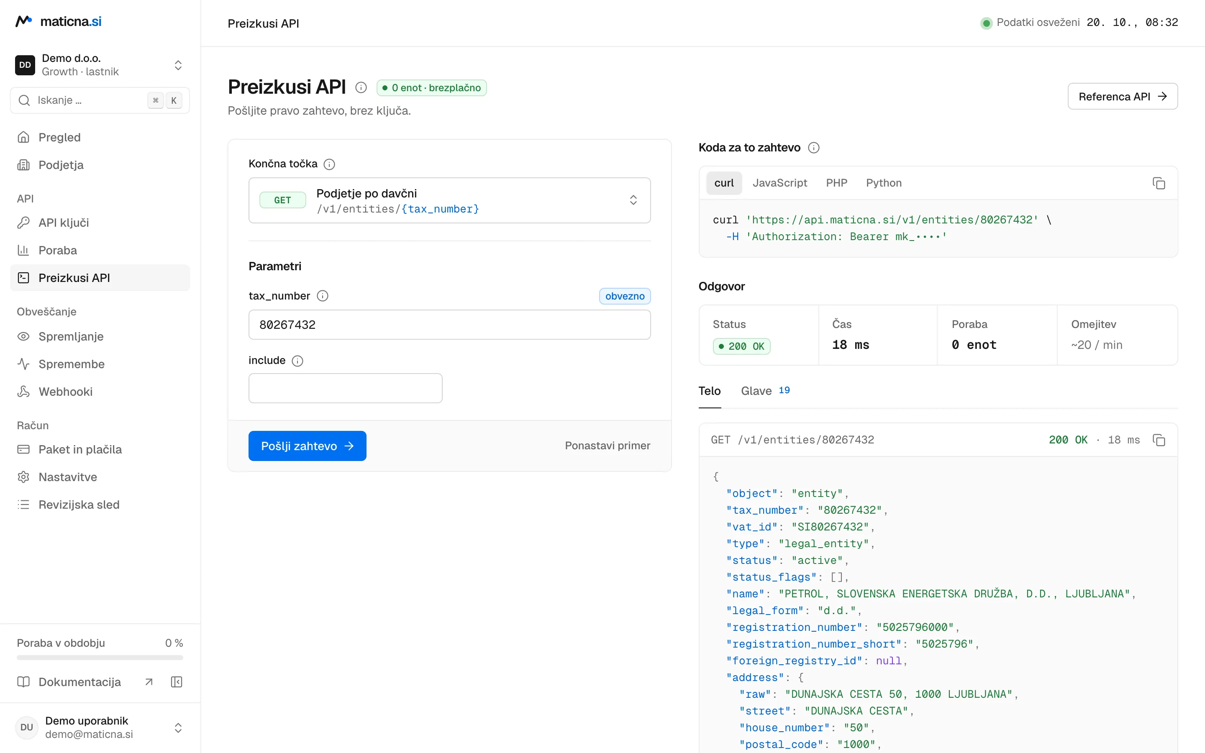
Task: Switch to the PHP code tab
Action: [x=836, y=183]
